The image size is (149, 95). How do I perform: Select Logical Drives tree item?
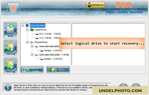pos(41,30)
